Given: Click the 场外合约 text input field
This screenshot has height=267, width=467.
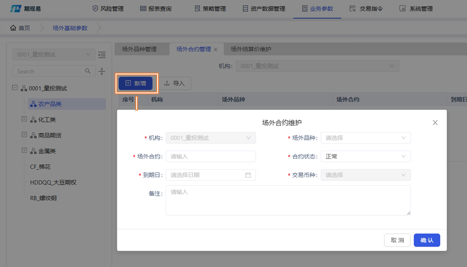Looking at the screenshot, I should tap(211, 156).
